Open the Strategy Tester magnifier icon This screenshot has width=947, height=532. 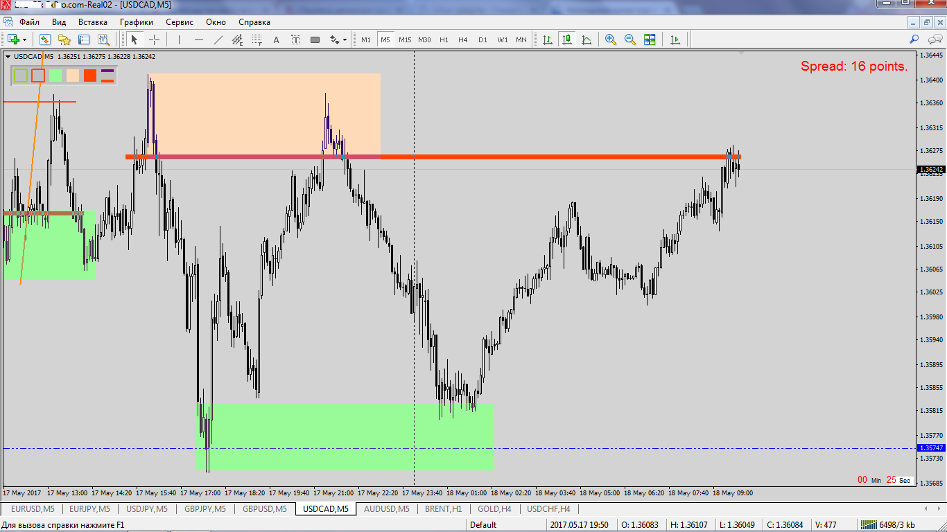click(x=103, y=39)
